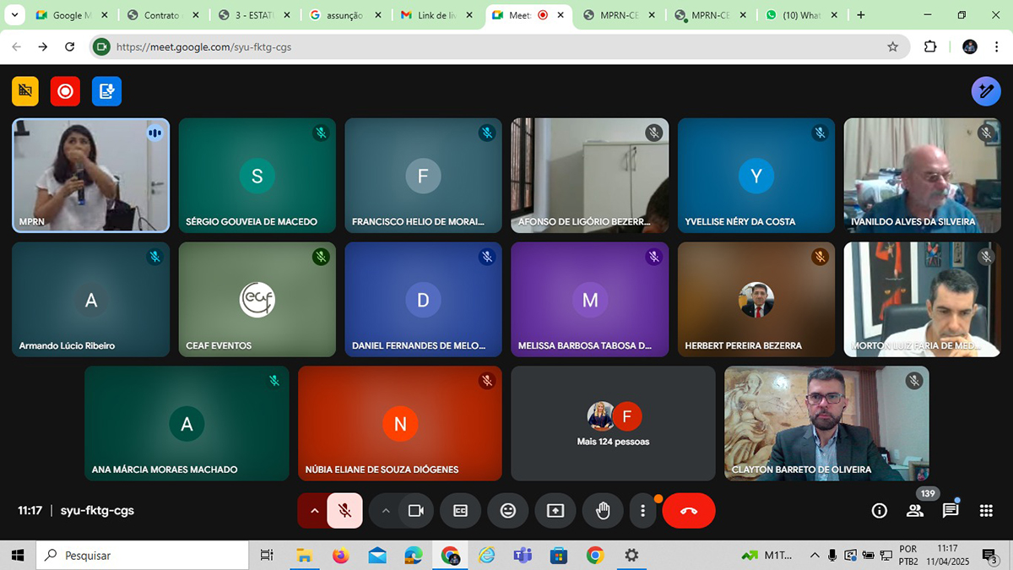Expand audio settings arrow beside microphone
Image resolution: width=1013 pixels, height=570 pixels.
[x=314, y=511]
